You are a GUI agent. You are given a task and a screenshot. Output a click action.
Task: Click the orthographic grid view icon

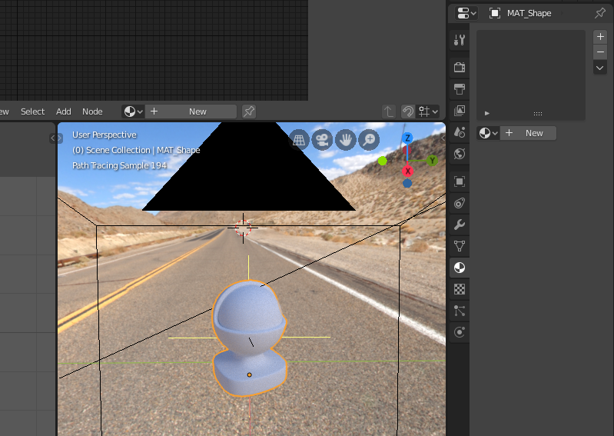pyautogui.click(x=298, y=139)
